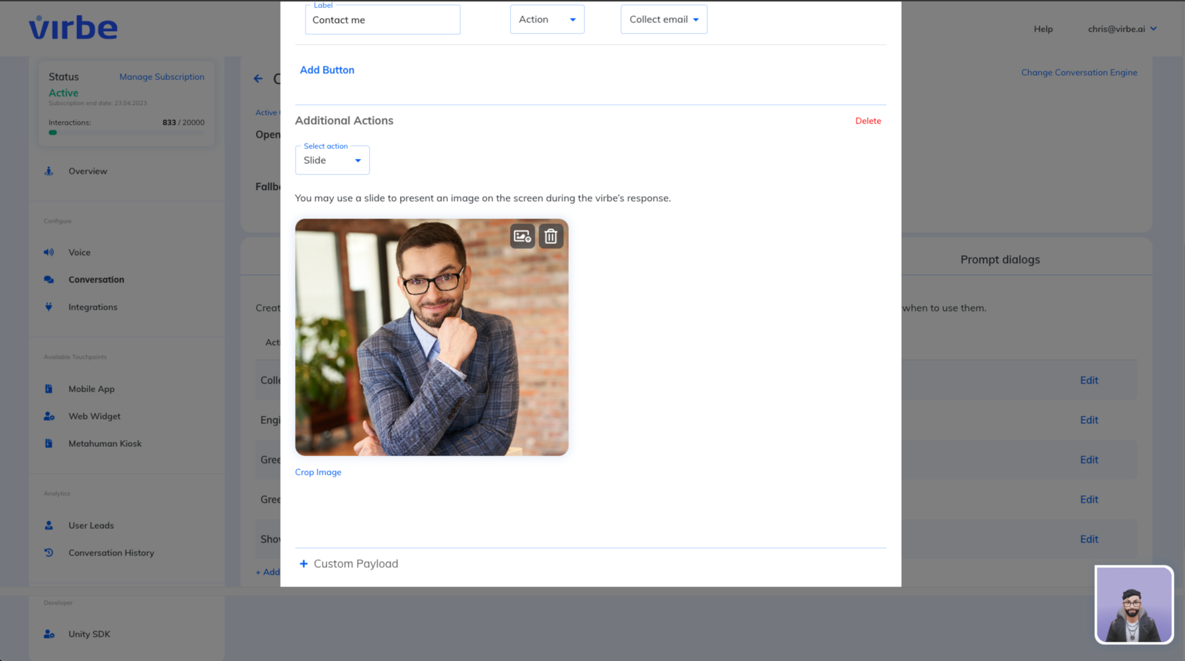Open Web Widget in the sidebar

pos(94,416)
